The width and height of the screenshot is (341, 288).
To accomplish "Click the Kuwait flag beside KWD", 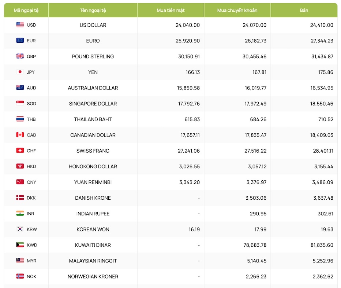I will [20, 245].
